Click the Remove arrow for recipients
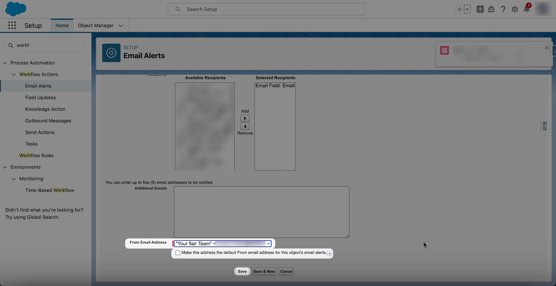The width and height of the screenshot is (556, 286). (x=245, y=126)
